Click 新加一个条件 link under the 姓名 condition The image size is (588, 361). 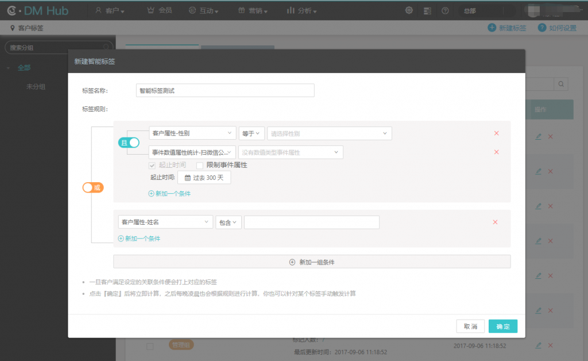(139, 239)
